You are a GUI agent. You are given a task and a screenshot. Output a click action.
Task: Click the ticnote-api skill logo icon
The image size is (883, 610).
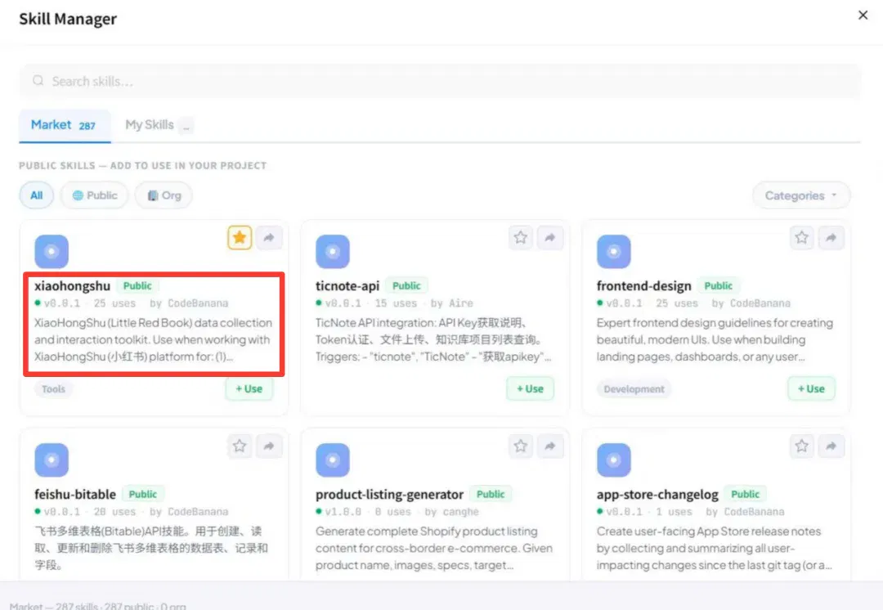tap(332, 251)
